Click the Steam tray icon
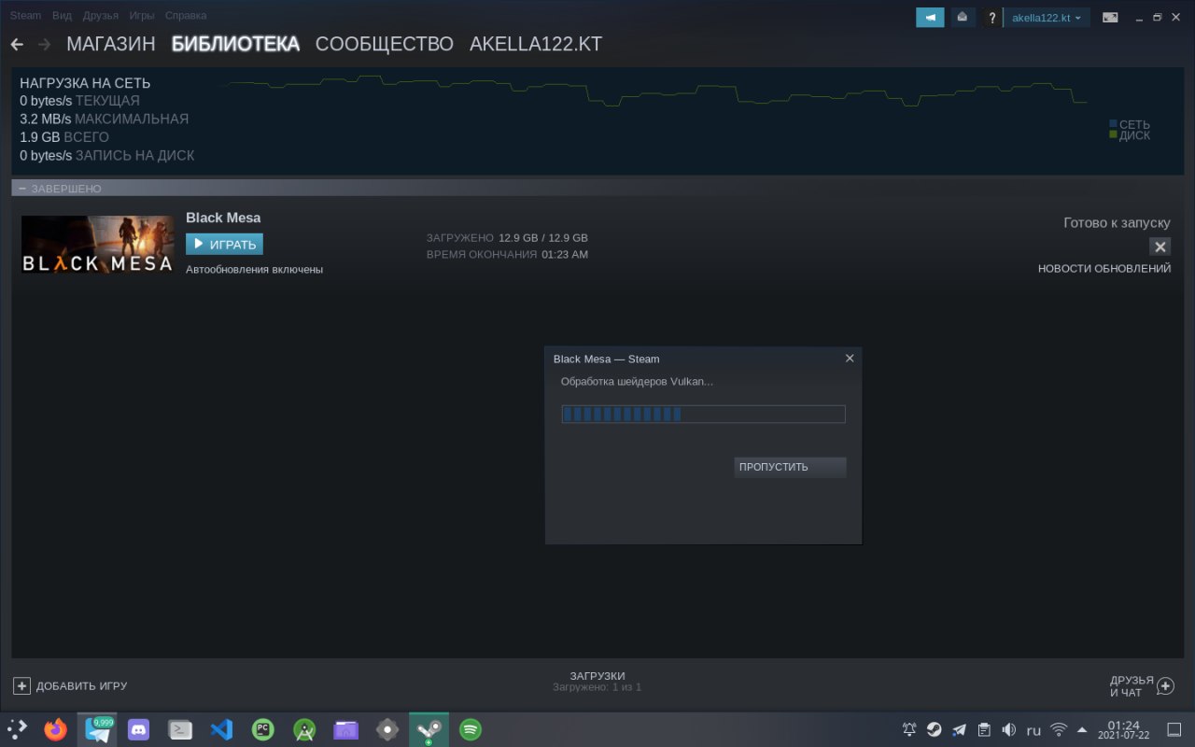Screen dimensions: 1195x747 pos(935,729)
